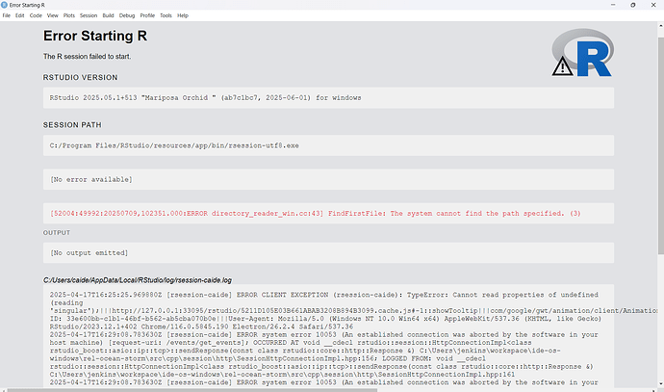664x392 pixels.
Task: Click the R warning logo
Action: coord(583,53)
